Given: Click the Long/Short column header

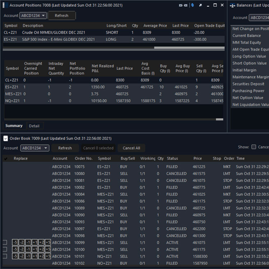Looking at the screenshot, I should click(117, 25).
